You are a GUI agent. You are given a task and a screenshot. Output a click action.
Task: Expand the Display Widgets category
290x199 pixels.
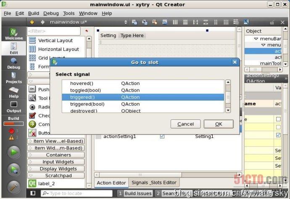[x=56, y=169]
